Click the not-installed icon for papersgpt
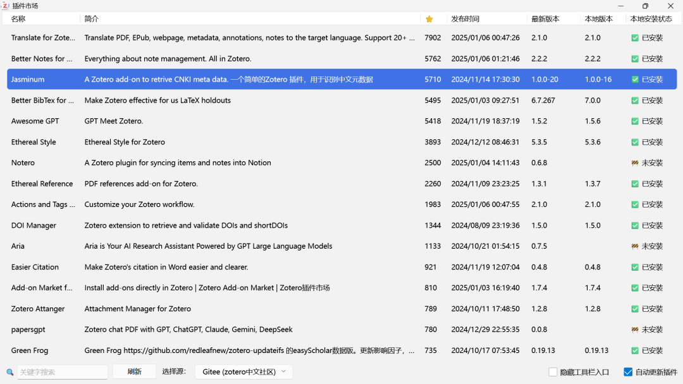 (635, 330)
